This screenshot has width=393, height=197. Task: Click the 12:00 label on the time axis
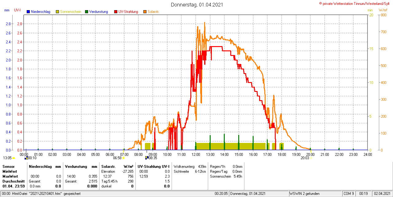tap(196, 154)
